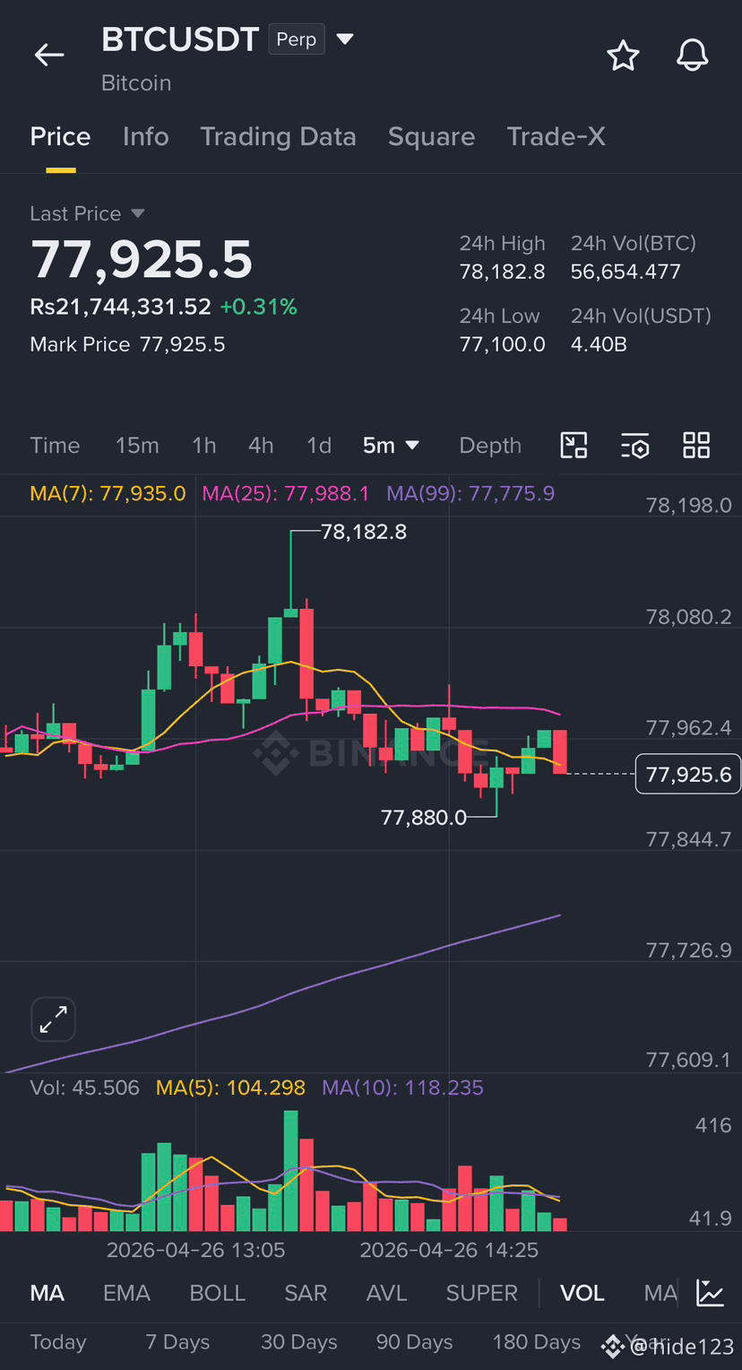Viewport: 742px width, 1370px height.
Task: Open indicator chart icon at bottom right
Action: click(711, 1293)
